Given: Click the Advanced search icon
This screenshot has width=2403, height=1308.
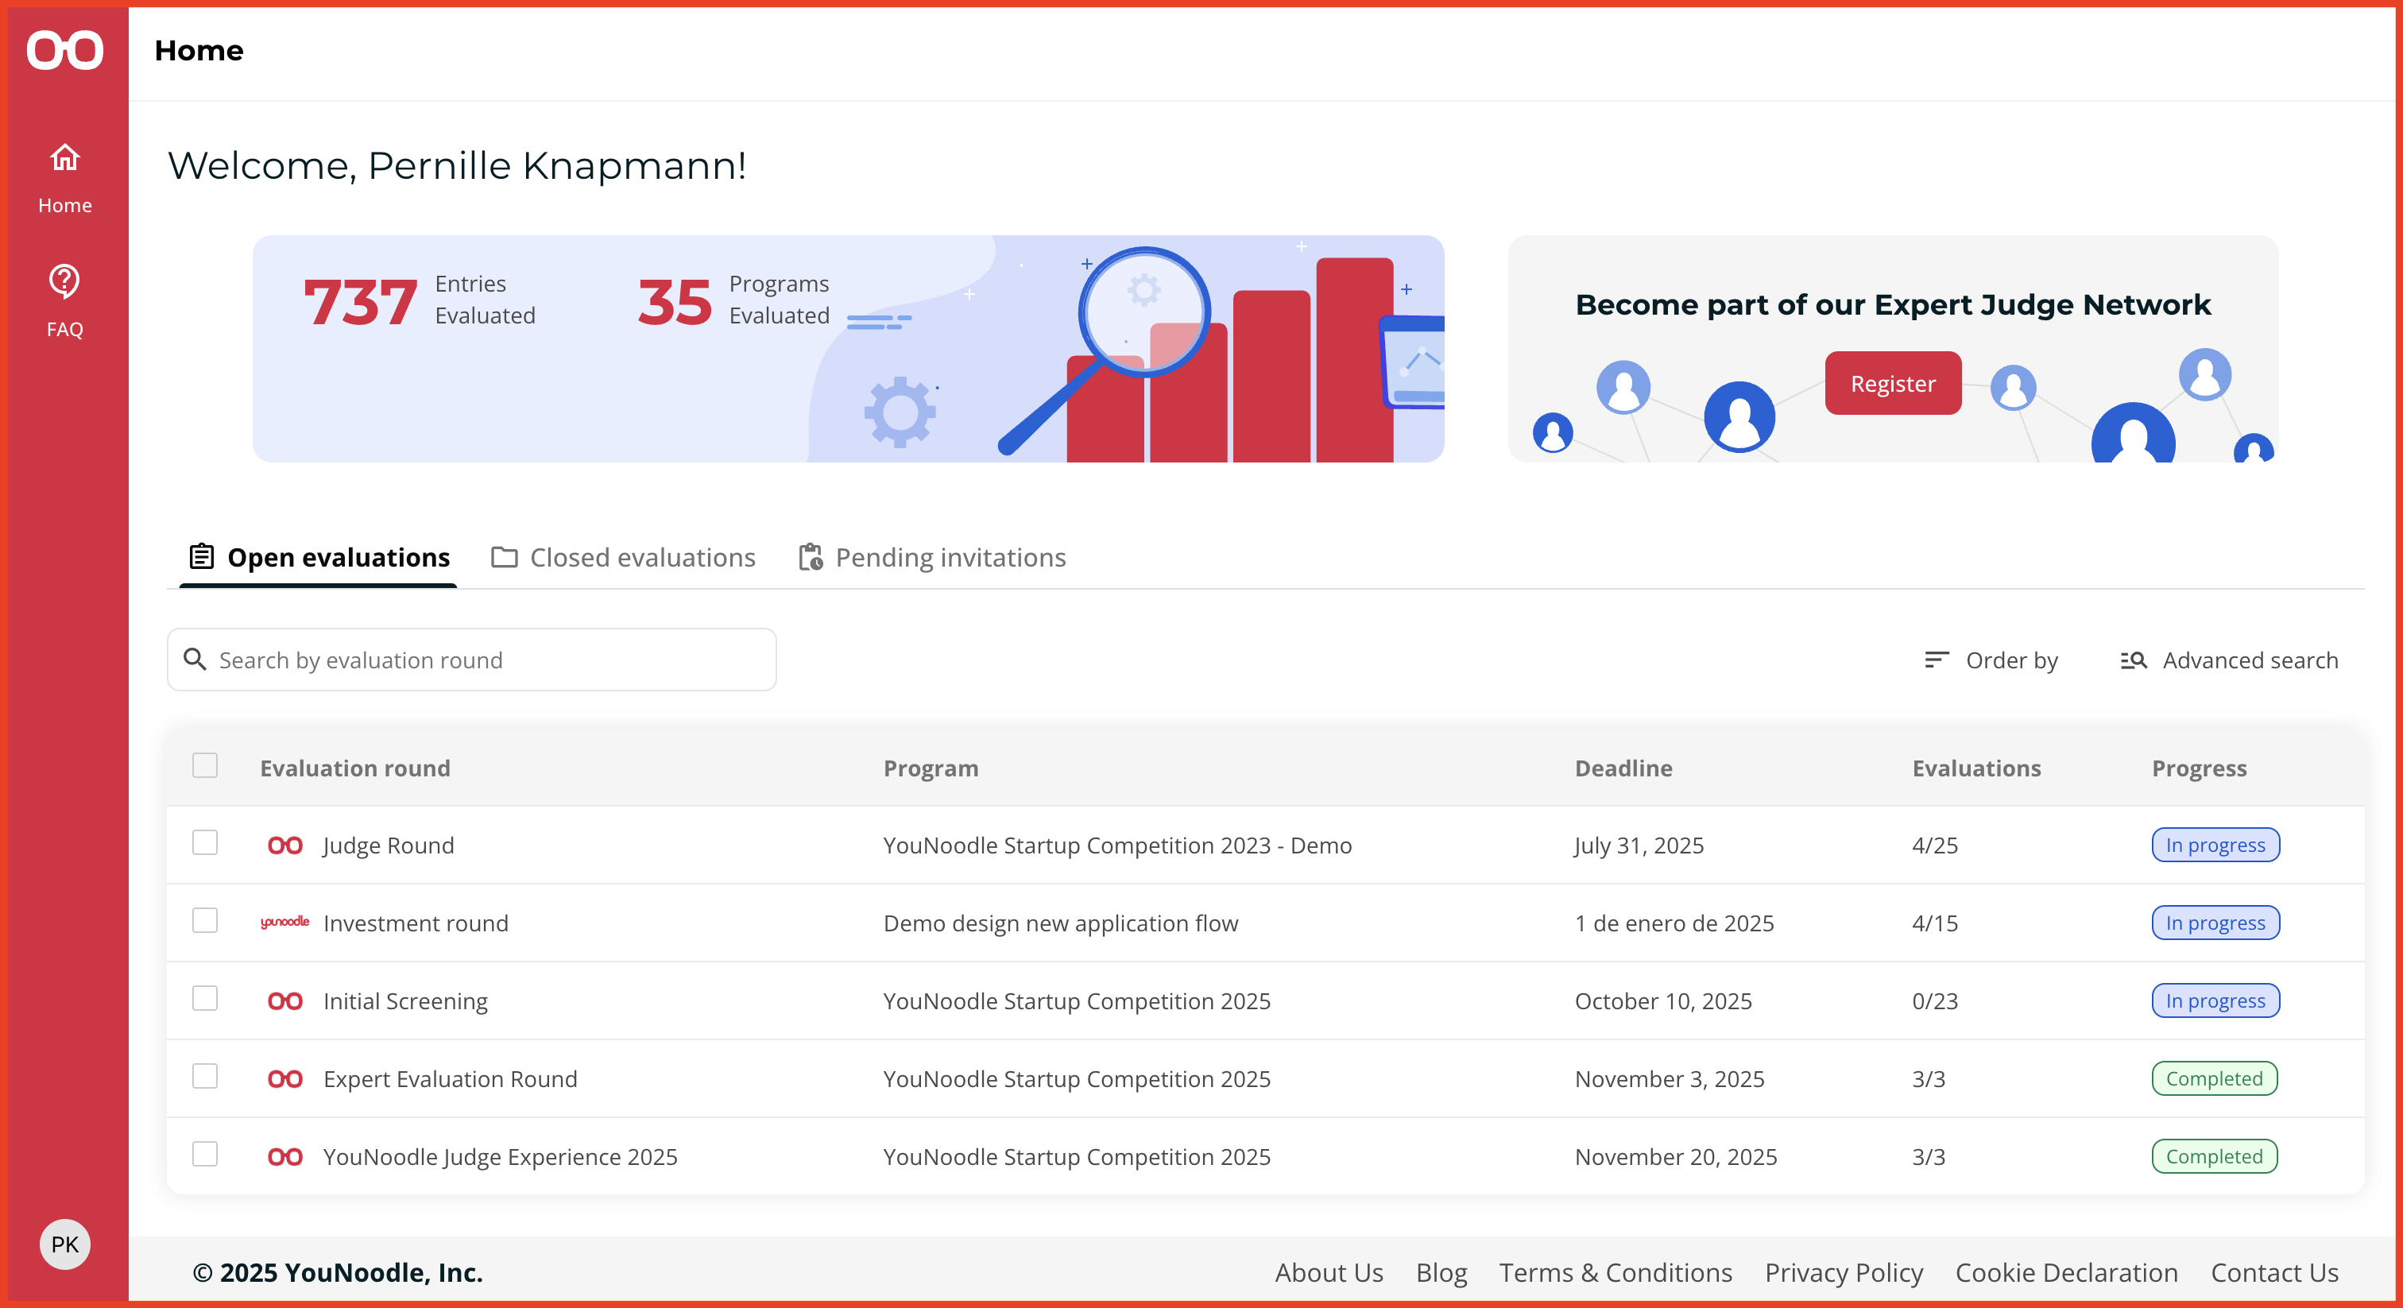Looking at the screenshot, I should [x=2133, y=660].
